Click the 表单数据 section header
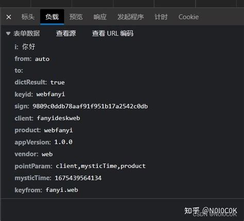Screen dimensions: 244x221 click(x=27, y=33)
